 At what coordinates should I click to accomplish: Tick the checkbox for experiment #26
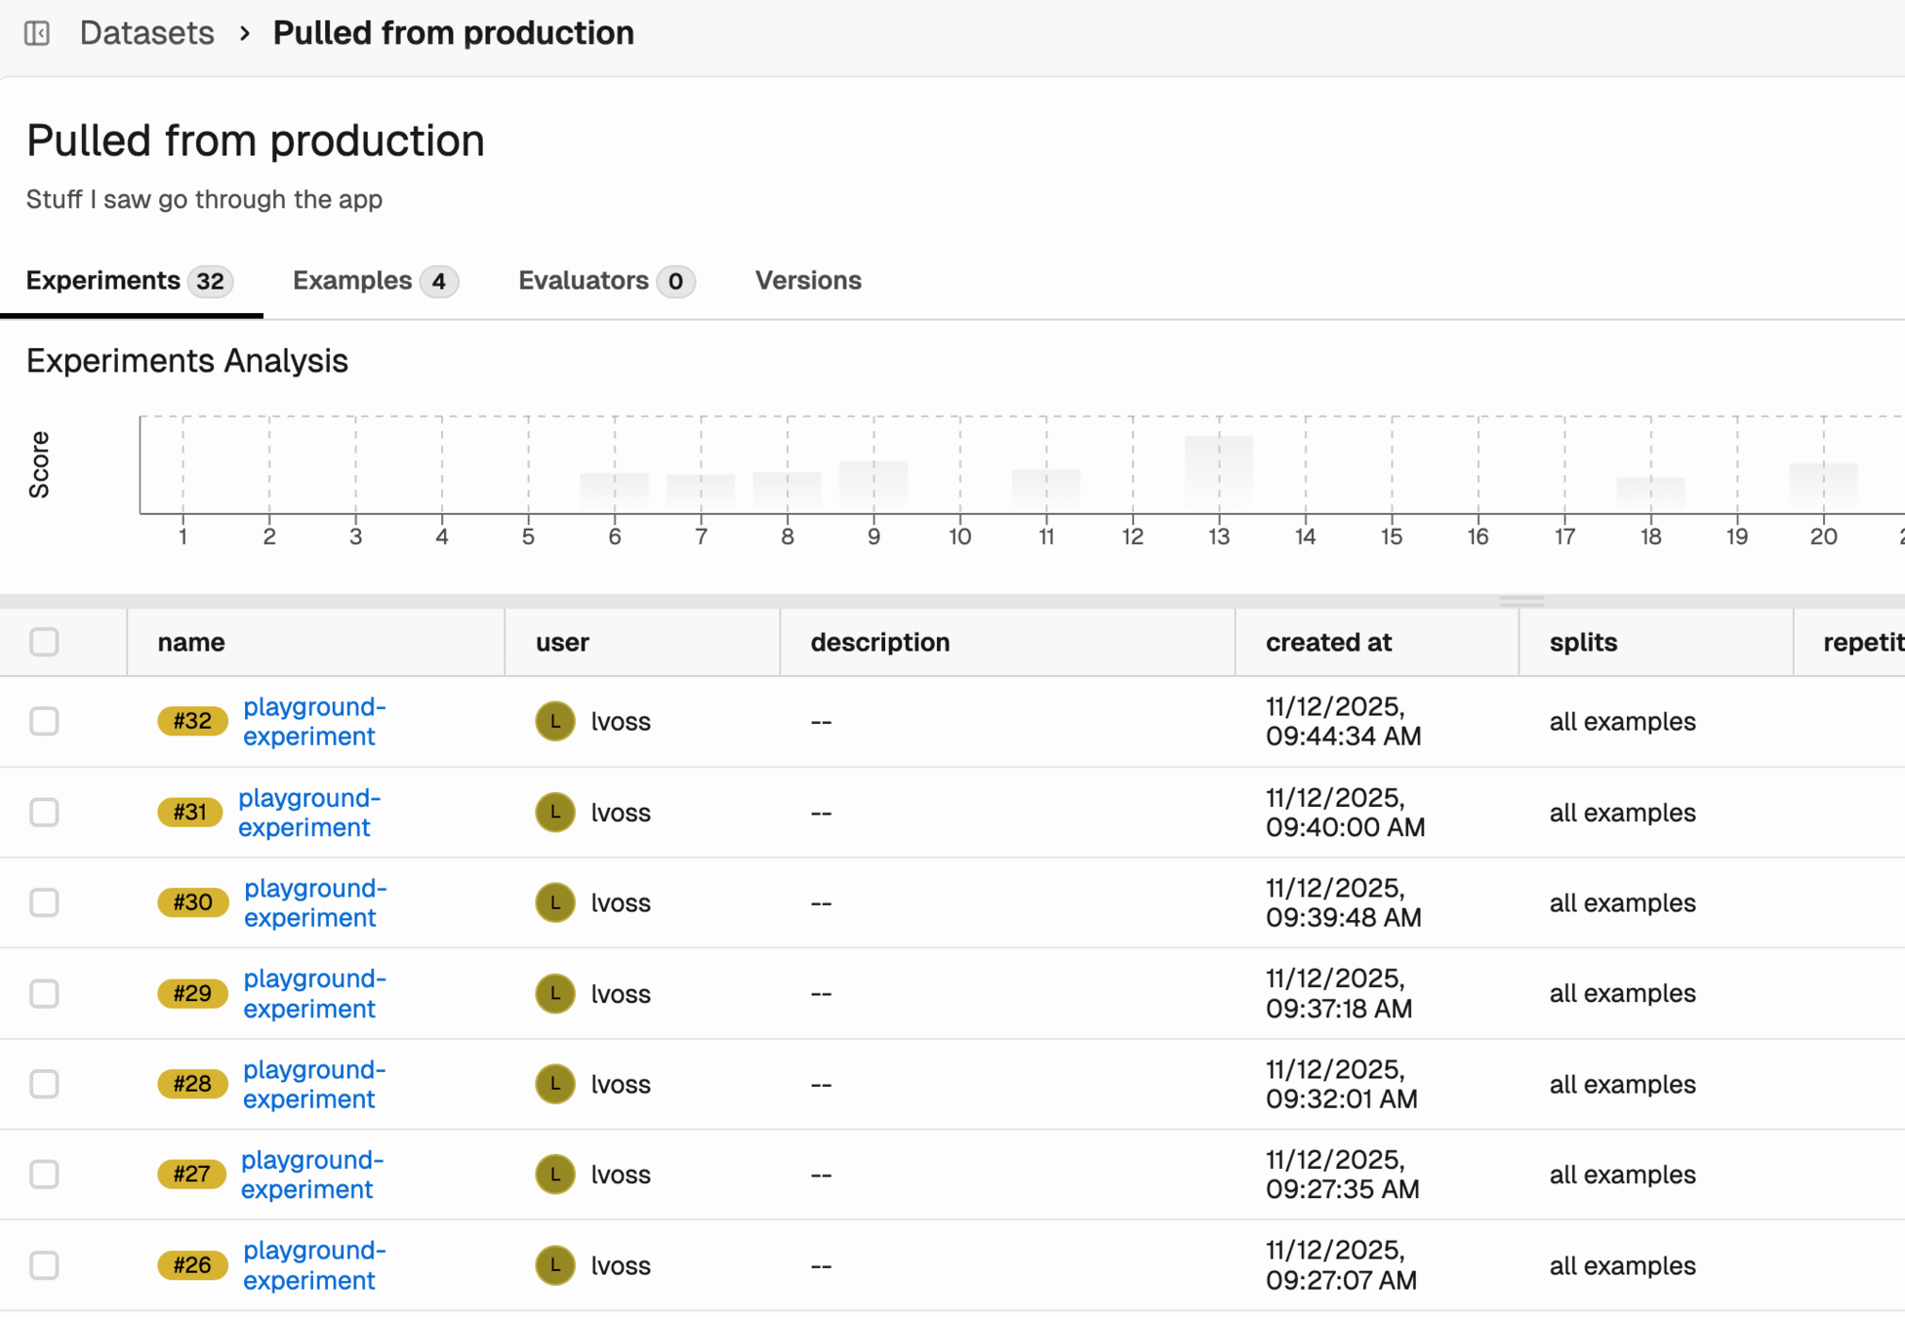44,1265
